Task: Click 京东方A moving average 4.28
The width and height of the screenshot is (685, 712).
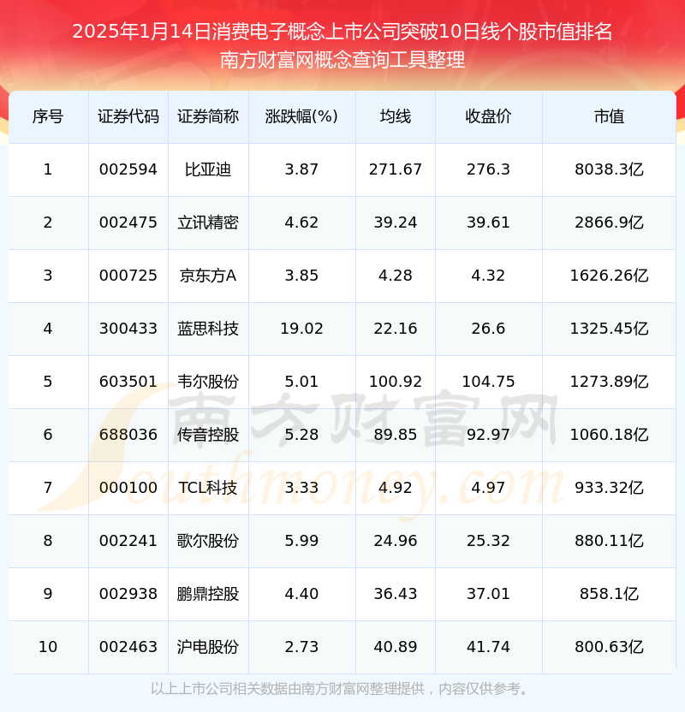Action: point(396,276)
